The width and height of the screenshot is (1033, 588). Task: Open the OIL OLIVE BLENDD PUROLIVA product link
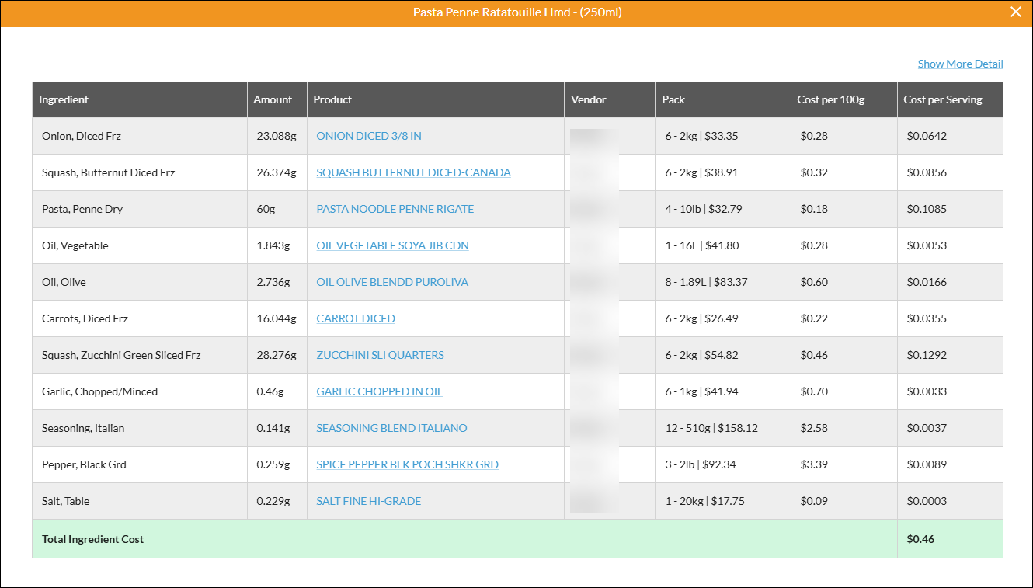click(x=392, y=281)
